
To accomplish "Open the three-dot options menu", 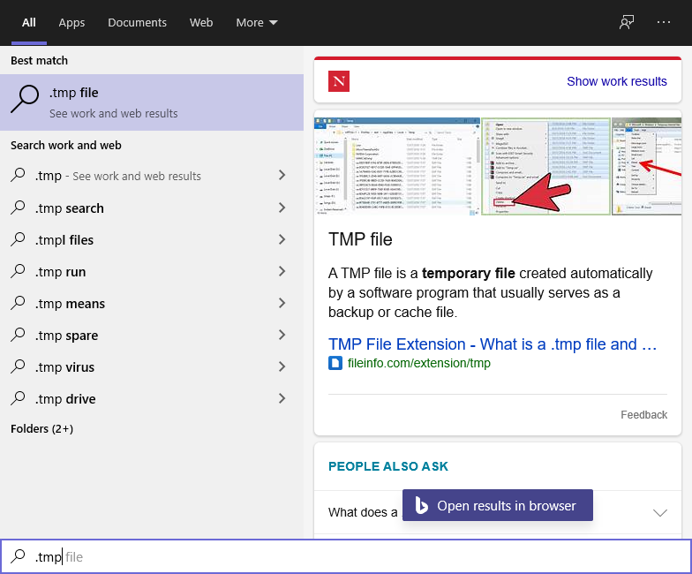I will [x=665, y=23].
